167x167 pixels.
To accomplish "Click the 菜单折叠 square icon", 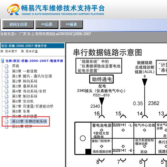I will (22, 51).
